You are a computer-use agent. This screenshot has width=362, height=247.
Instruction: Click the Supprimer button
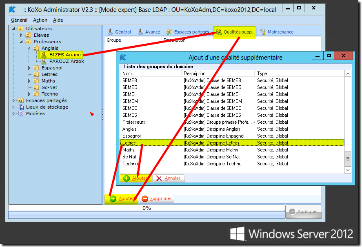point(157,199)
